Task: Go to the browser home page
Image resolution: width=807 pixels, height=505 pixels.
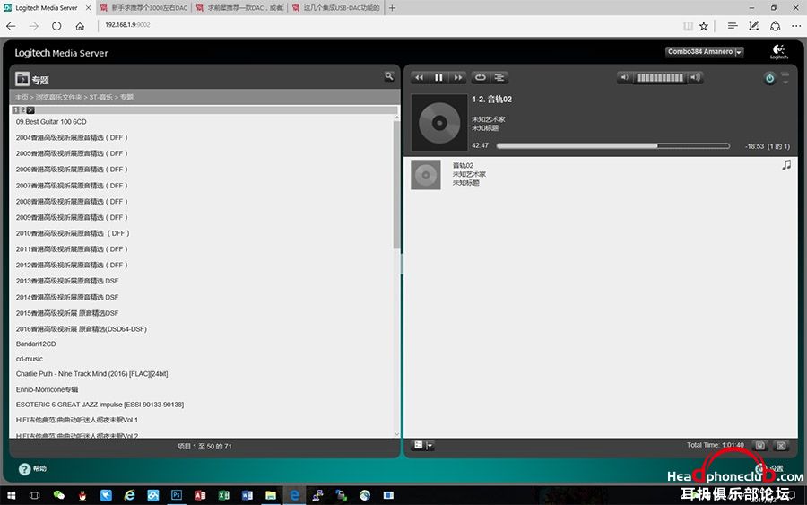Action: pyautogui.click(x=80, y=26)
